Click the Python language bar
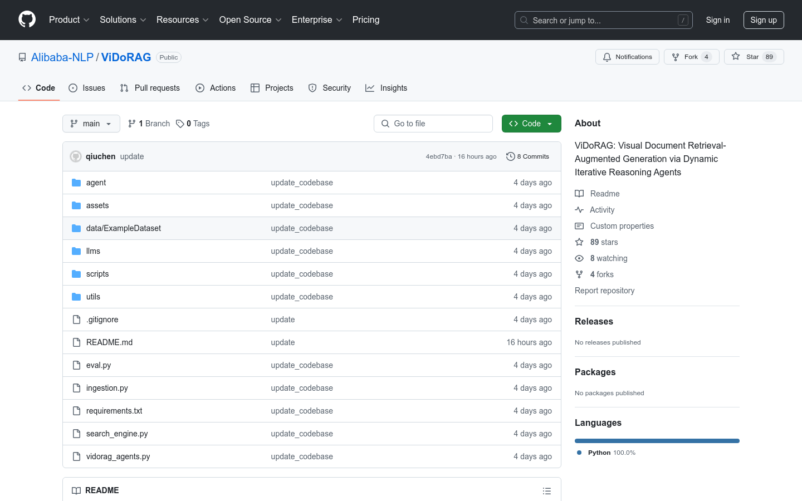This screenshot has height=501, width=802. click(x=657, y=441)
